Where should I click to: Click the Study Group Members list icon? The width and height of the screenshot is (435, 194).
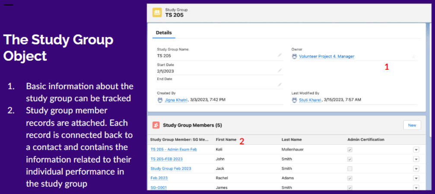click(x=156, y=125)
